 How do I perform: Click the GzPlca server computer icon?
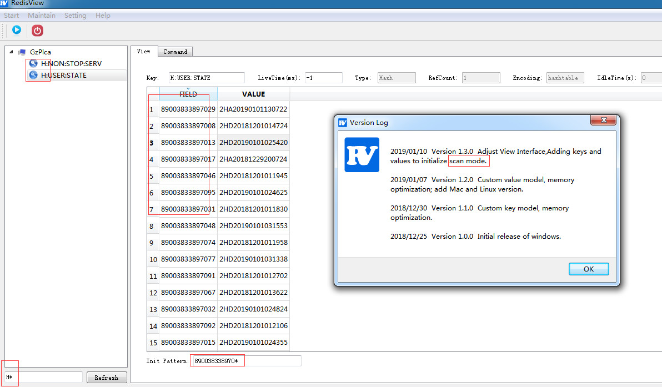click(22, 52)
